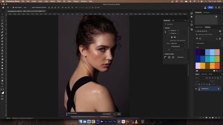Toggle guides icon in Rulers & Grids
223x125 pixels.
(x=173, y=57)
